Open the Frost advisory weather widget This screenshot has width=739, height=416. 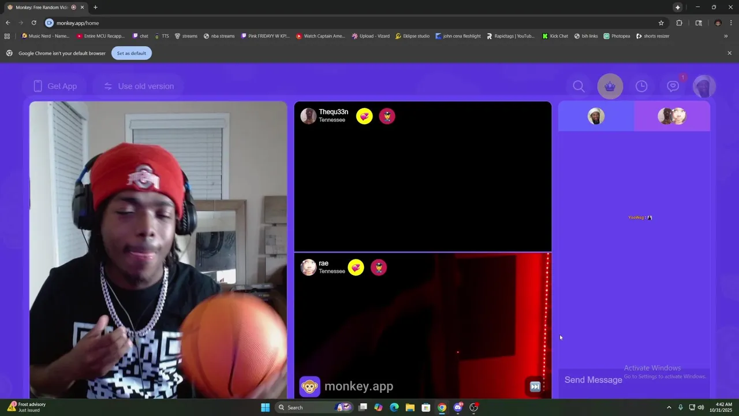pyautogui.click(x=27, y=407)
